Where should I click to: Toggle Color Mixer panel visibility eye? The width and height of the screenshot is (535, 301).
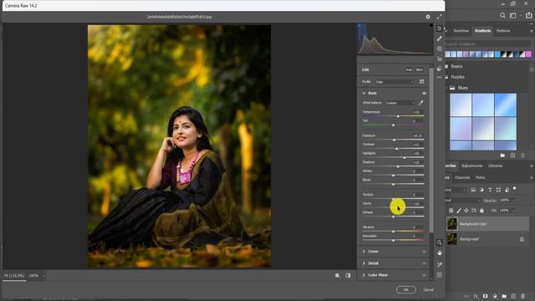424,275
